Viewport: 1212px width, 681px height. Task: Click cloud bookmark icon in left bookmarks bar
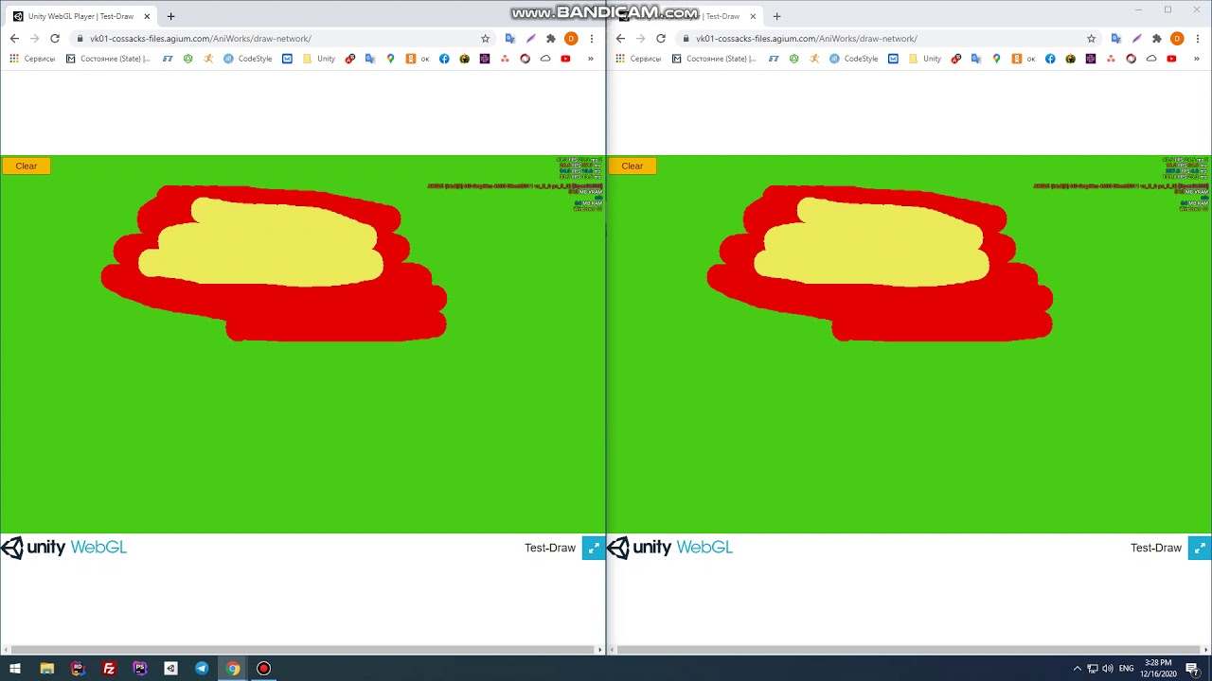tap(545, 59)
